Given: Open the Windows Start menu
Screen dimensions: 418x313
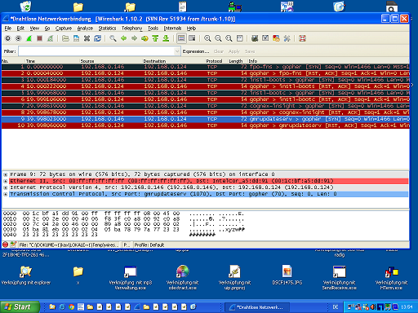Looking at the screenshot, I should coord(20,307).
